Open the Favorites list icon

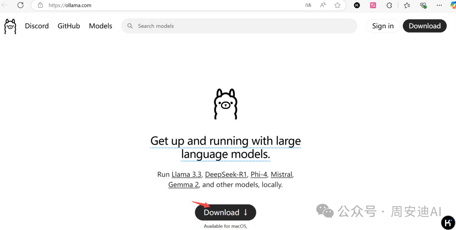407,5
